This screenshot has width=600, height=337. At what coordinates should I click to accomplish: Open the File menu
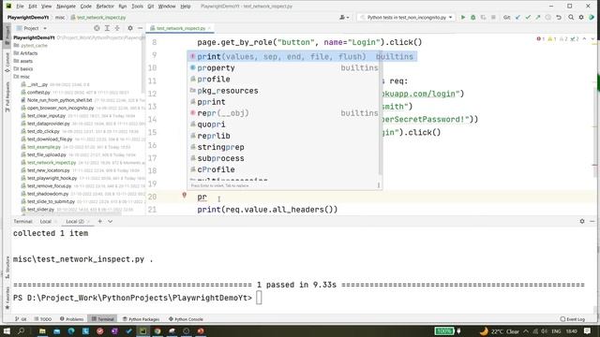pos(20,7)
